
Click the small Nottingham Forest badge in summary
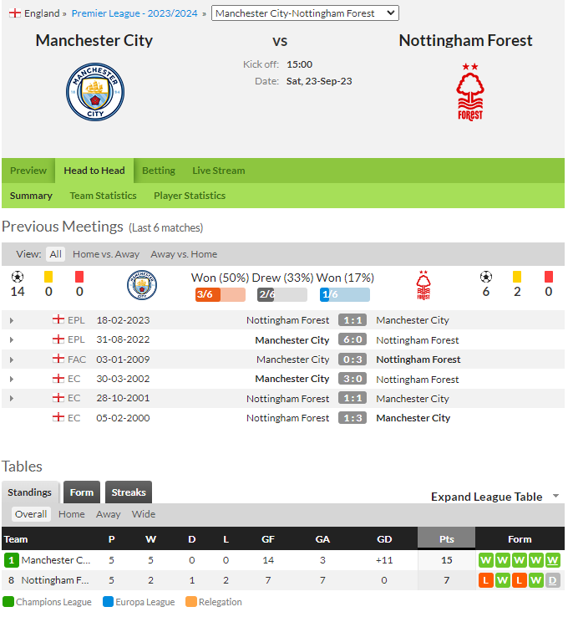pyautogui.click(x=423, y=285)
